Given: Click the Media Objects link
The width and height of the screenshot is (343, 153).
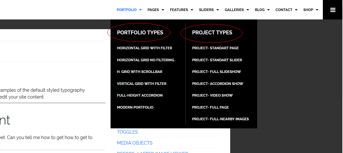Looking at the screenshot, I should (x=135, y=143).
